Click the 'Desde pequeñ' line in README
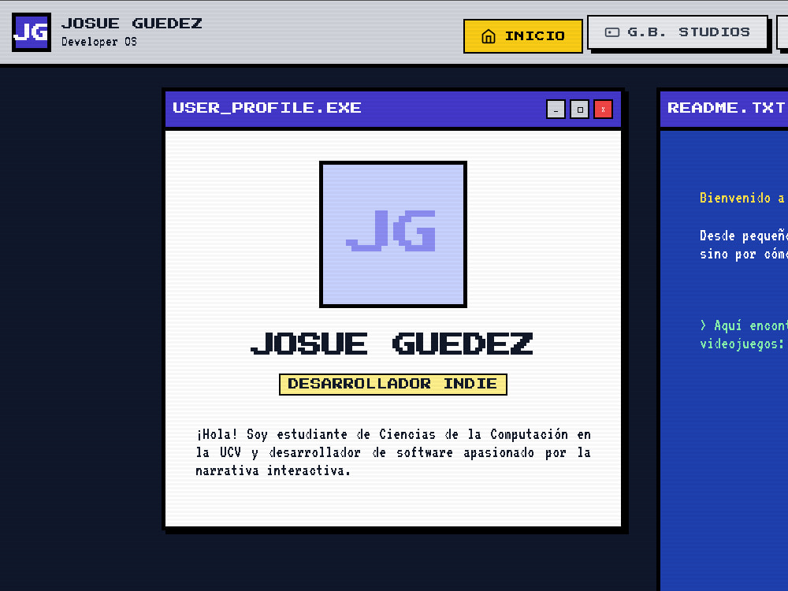Screen dimensions: 788x591 (x=744, y=236)
